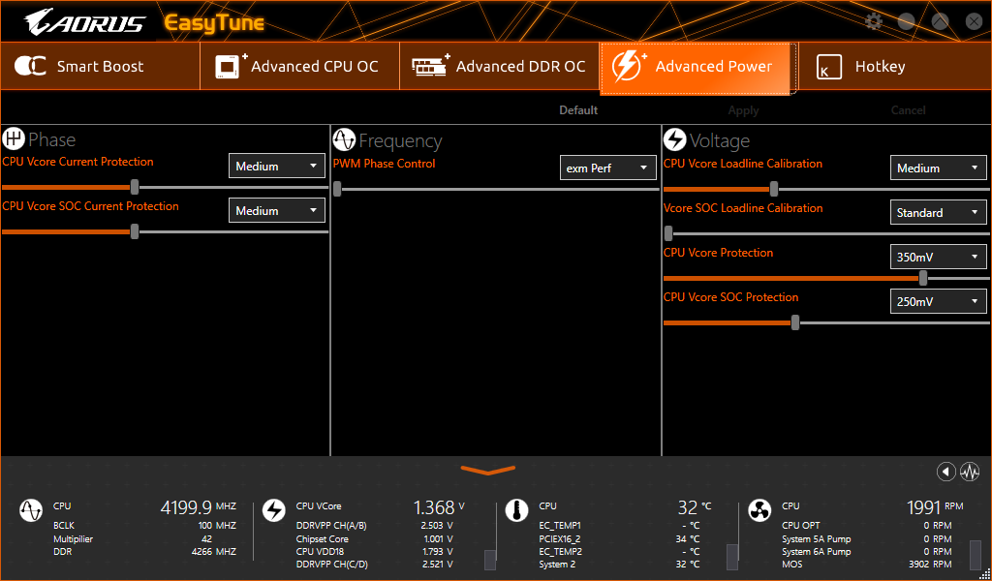Click the CPU OPT fan row
Viewport: 992px width, 581px height.
pyautogui.click(x=867, y=526)
